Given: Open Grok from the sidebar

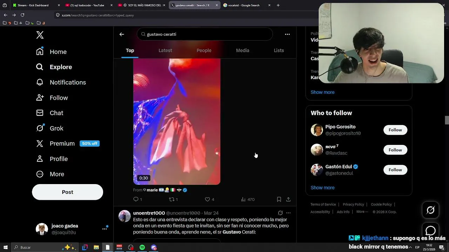Looking at the screenshot, I should [50, 128].
